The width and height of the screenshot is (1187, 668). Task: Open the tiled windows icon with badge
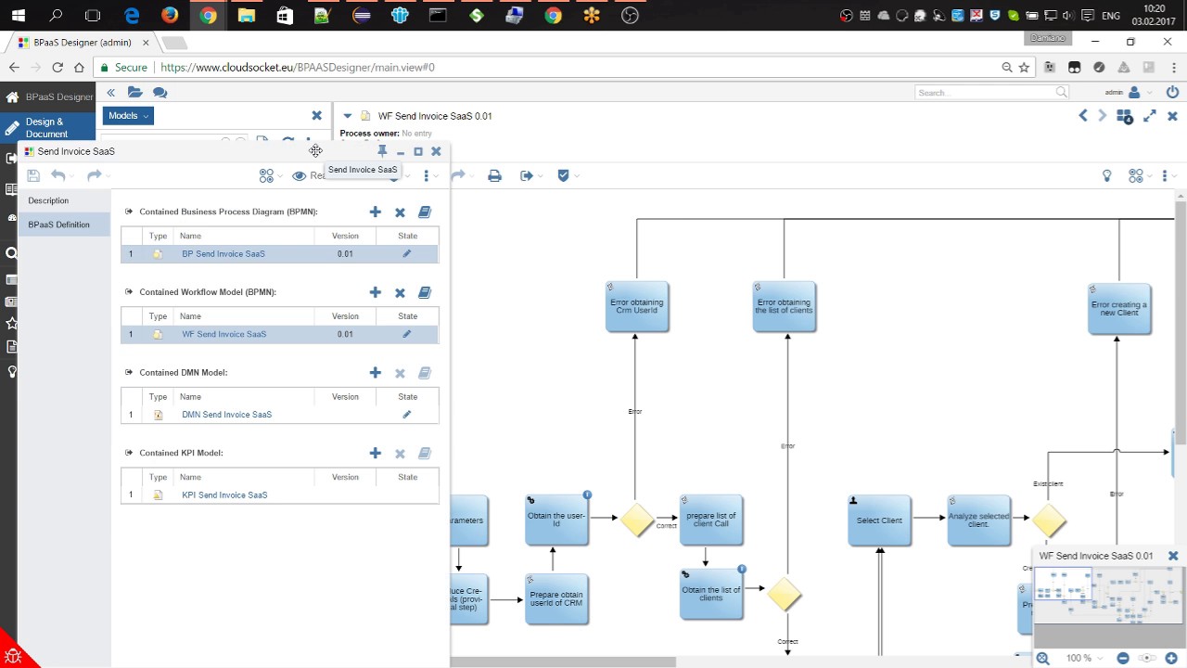(1125, 116)
